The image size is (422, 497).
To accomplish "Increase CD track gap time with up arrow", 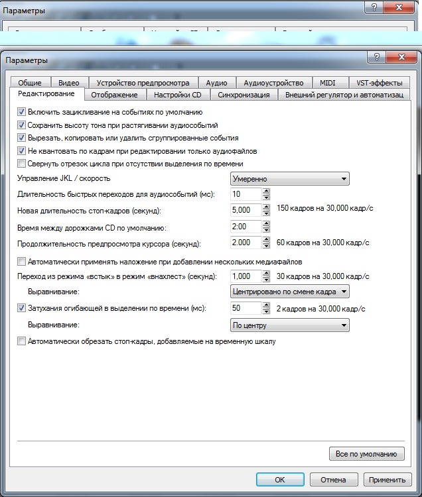I will click(x=266, y=223).
